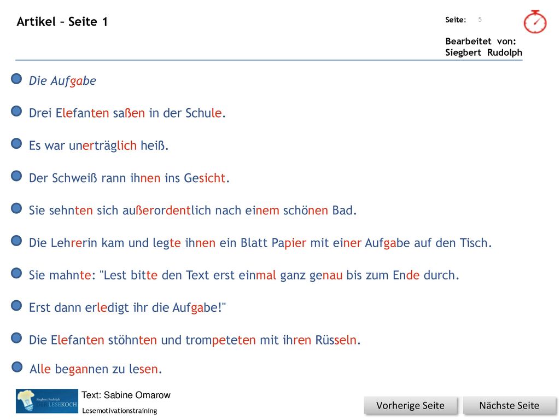Click the red stopwatch timer icon

point(535,22)
